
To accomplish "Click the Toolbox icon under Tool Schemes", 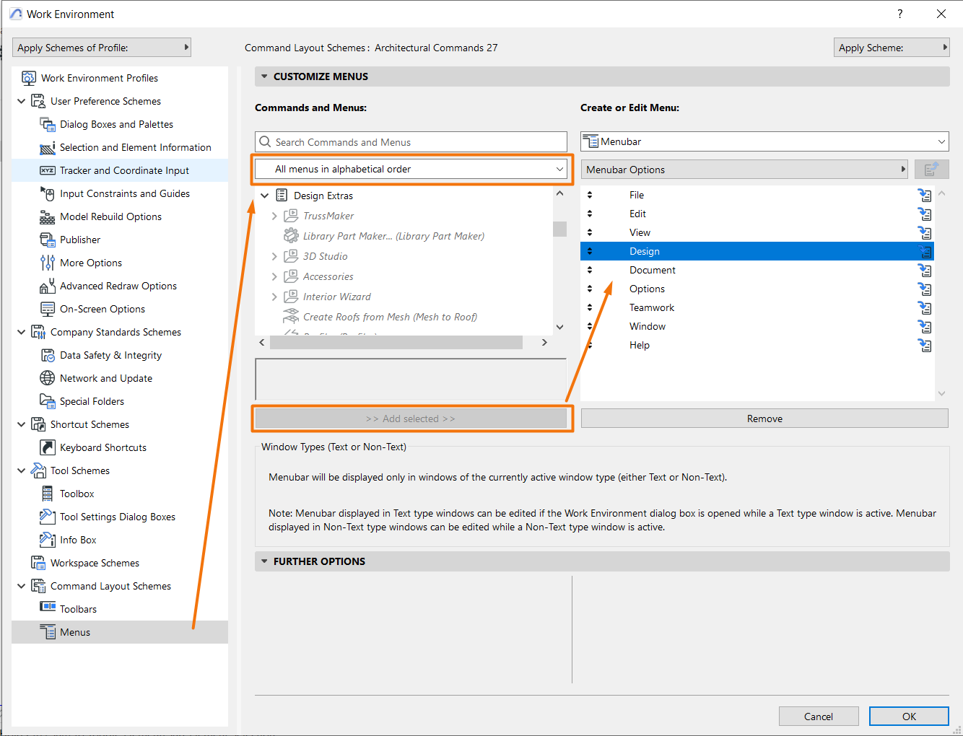I will (48, 494).
